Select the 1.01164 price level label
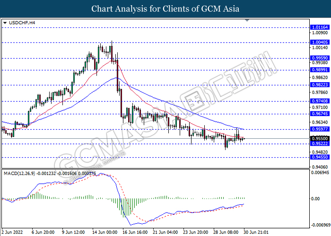Screen dimensions: 331x236 pyautogui.click(x=320, y=27)
